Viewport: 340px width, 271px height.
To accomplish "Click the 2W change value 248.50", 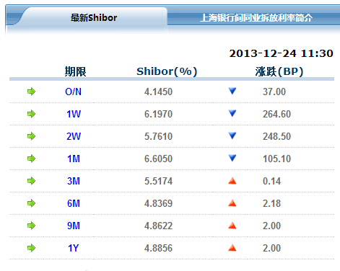I will point(276,136).
